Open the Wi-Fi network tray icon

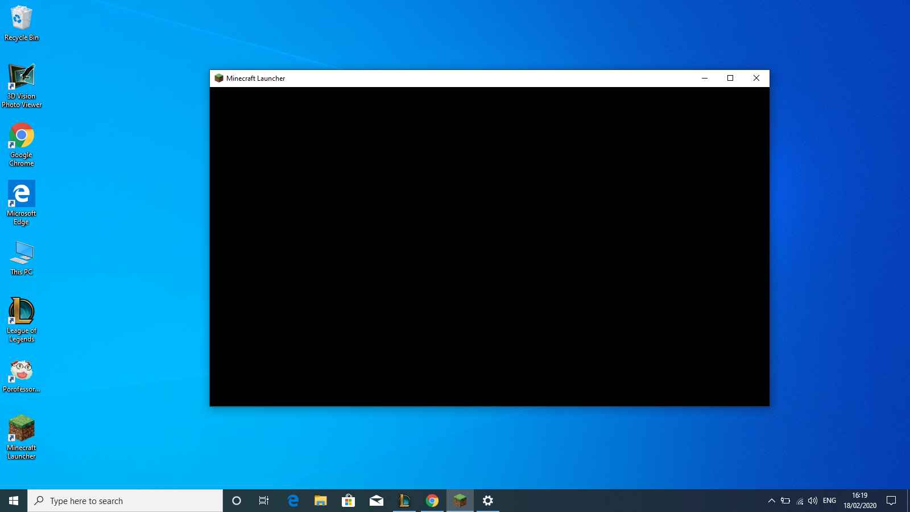click(x=800, y=501)
